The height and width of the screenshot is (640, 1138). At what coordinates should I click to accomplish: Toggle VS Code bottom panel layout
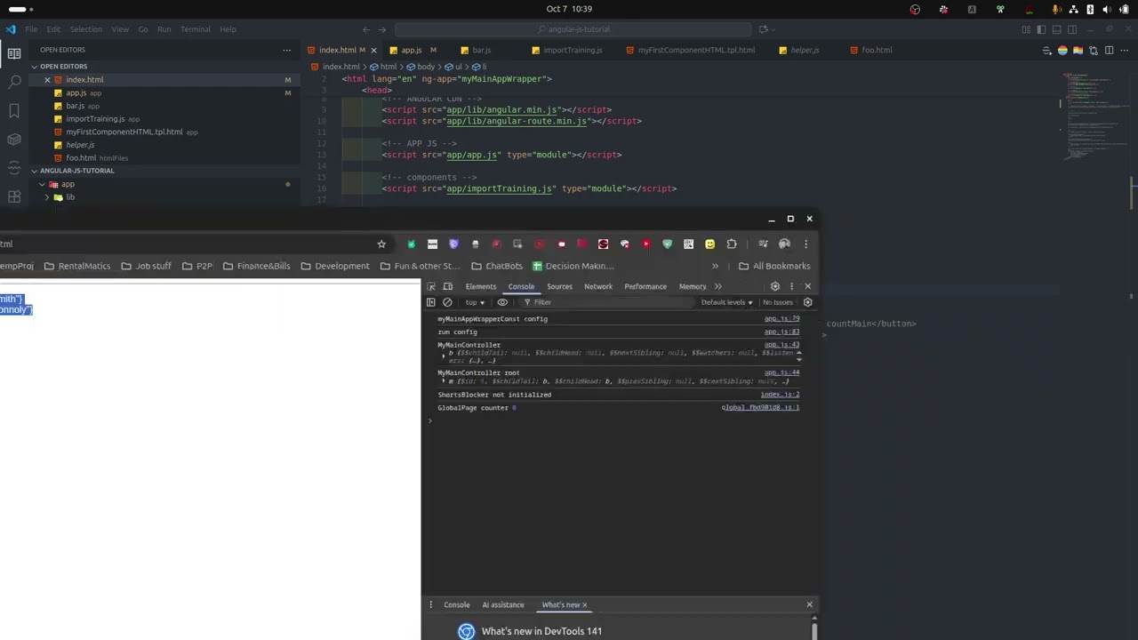coord(1057,29)
